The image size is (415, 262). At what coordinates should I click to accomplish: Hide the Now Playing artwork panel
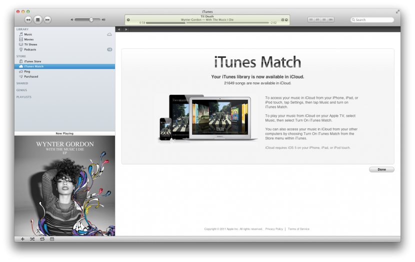(x=52, y=239)
